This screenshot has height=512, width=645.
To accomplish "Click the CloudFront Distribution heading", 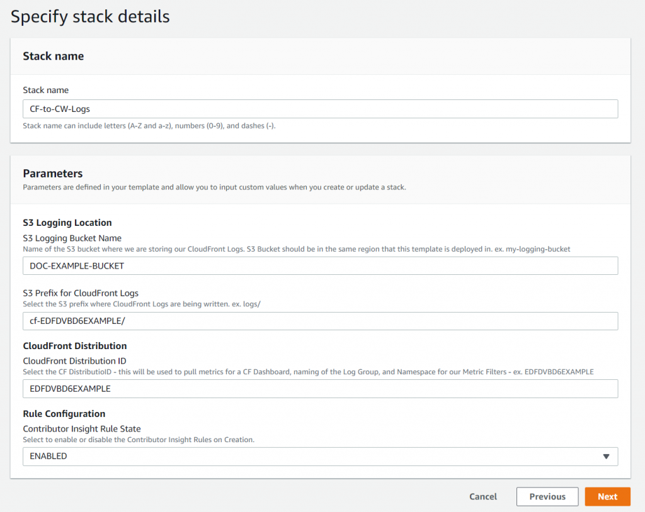I will tap(73, 346).
